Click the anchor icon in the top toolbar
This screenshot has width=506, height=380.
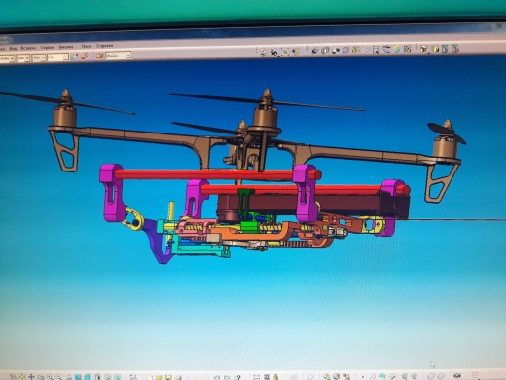pos(356,50)
